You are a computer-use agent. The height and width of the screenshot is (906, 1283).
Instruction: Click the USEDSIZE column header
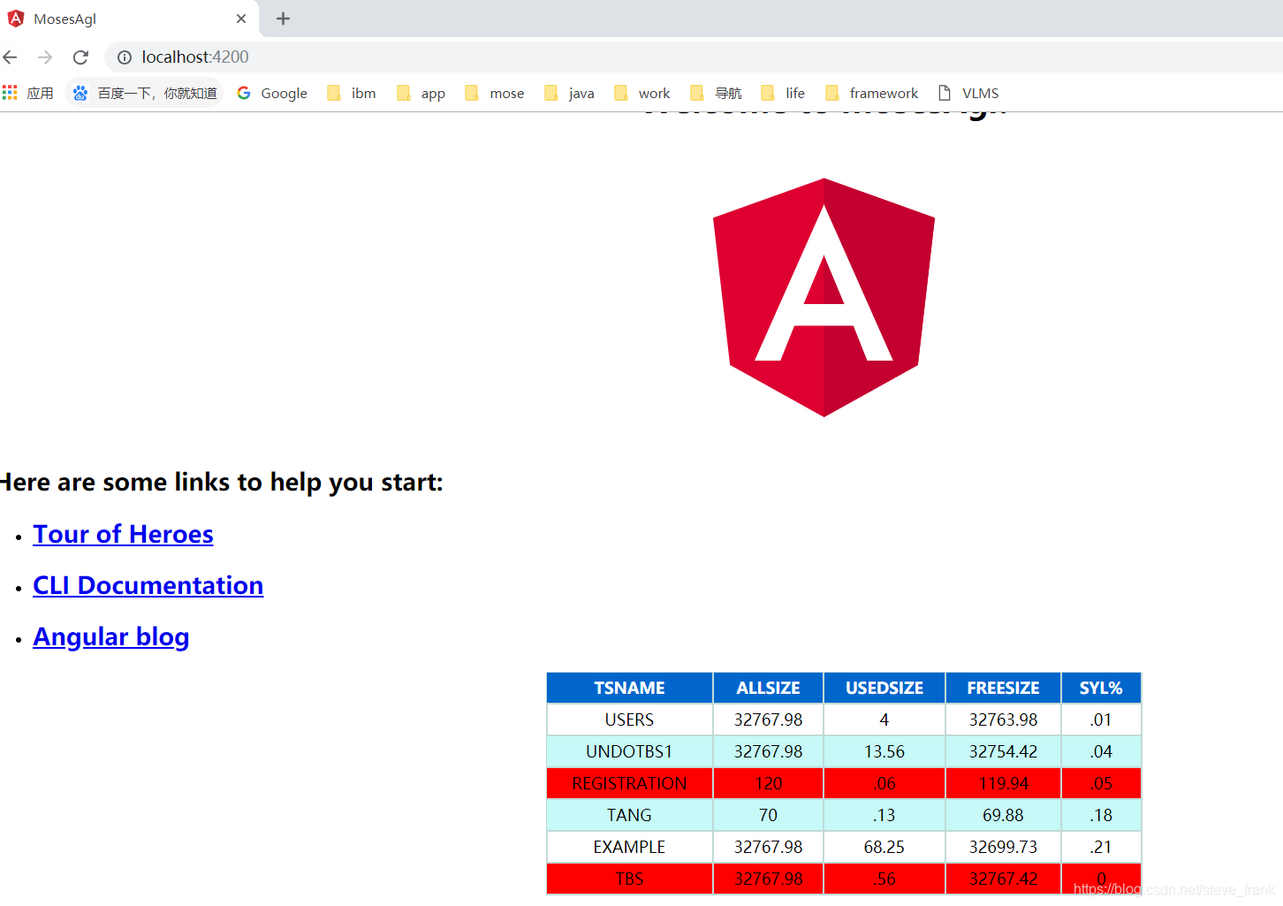(884, 688)
